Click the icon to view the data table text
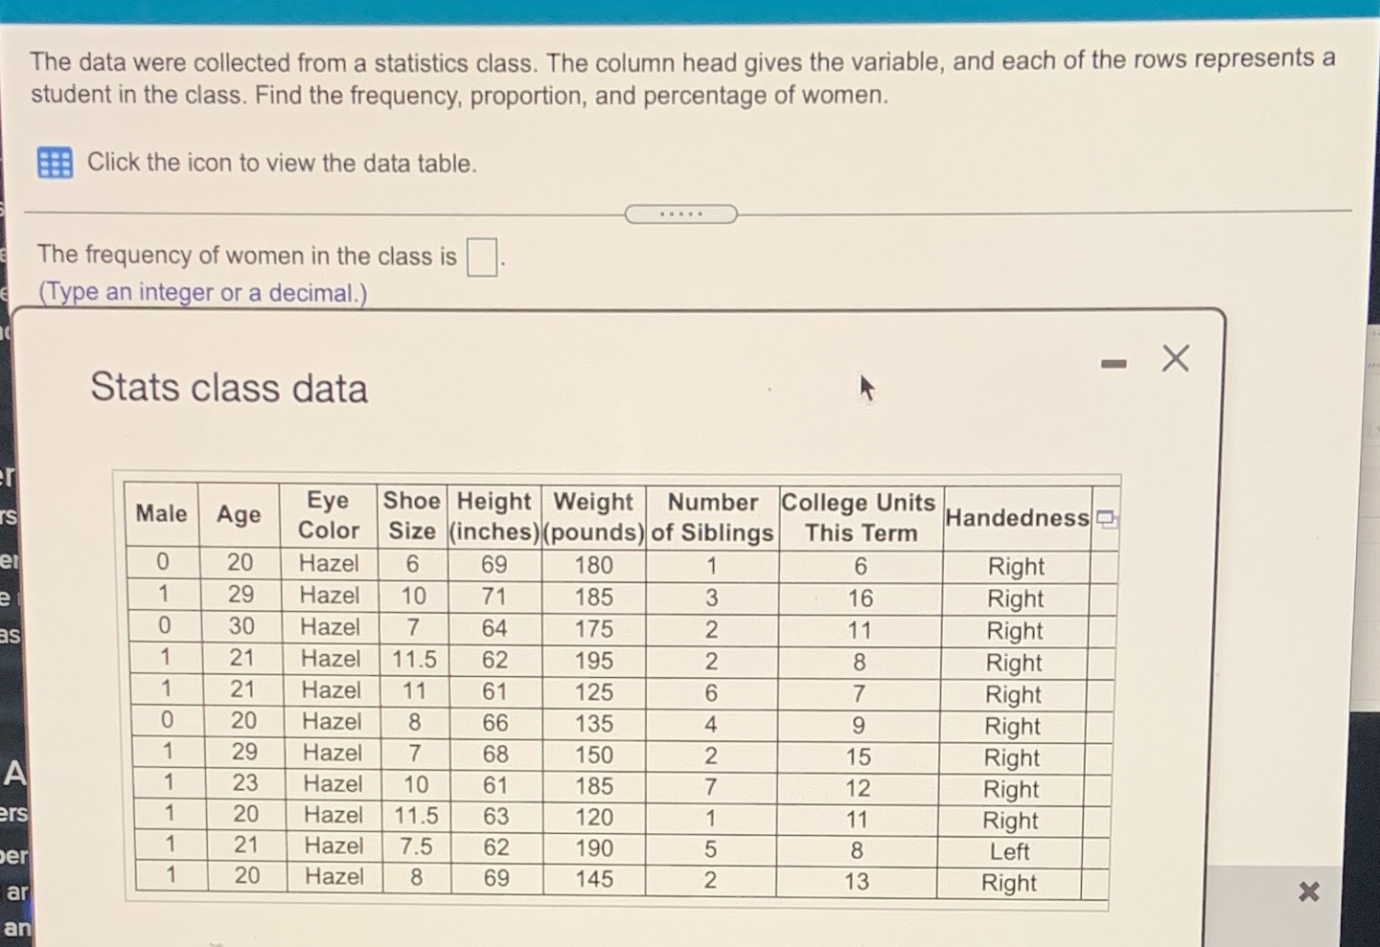Screen dimensions: 1380x947 click(x=282, y=163)
